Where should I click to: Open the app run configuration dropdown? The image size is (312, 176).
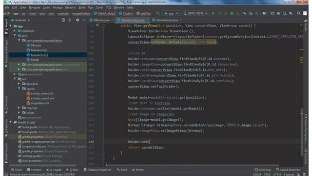[x=171, y=13]
